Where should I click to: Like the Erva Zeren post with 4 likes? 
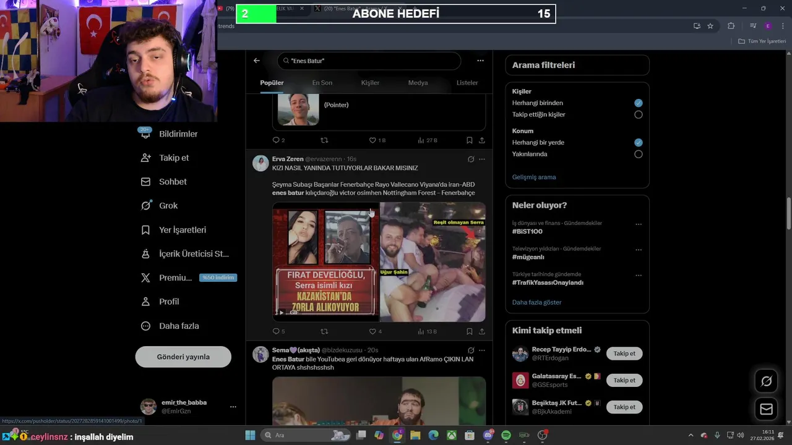pos(375,331)
